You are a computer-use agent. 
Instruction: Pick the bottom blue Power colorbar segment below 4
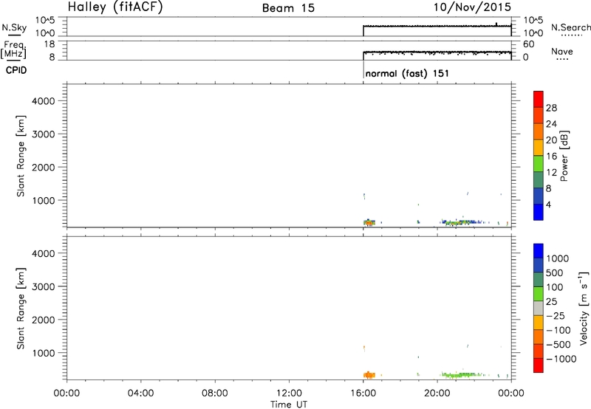539,212
